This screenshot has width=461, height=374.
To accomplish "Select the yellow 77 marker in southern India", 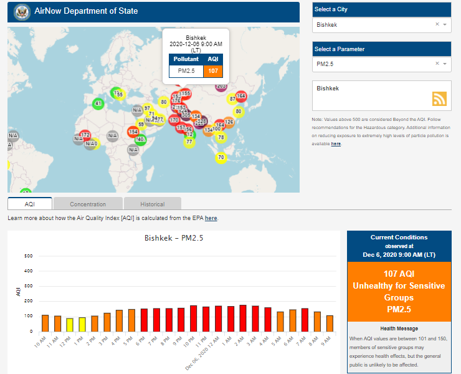I will point(189,142).
